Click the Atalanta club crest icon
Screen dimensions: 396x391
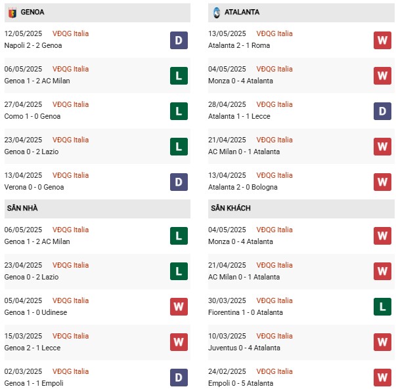(217, 12)
